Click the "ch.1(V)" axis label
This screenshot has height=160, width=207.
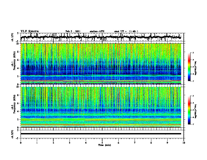pos(12,37)
